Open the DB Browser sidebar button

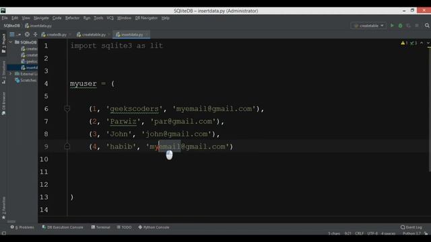[x=3, y=104]
